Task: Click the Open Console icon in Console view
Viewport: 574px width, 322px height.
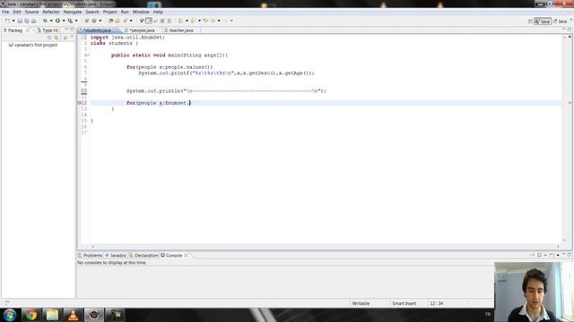Action: (x=552, y=255)
